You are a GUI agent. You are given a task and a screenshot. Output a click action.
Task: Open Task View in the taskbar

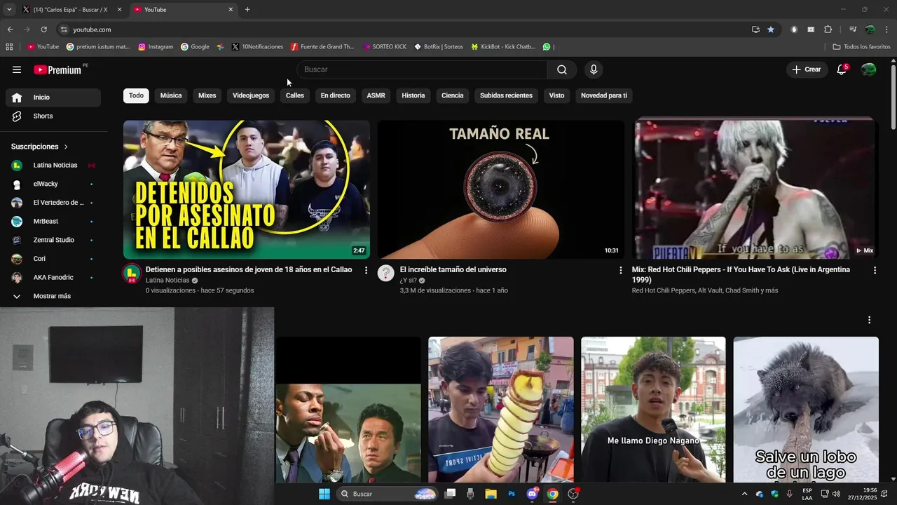(450, 494)
